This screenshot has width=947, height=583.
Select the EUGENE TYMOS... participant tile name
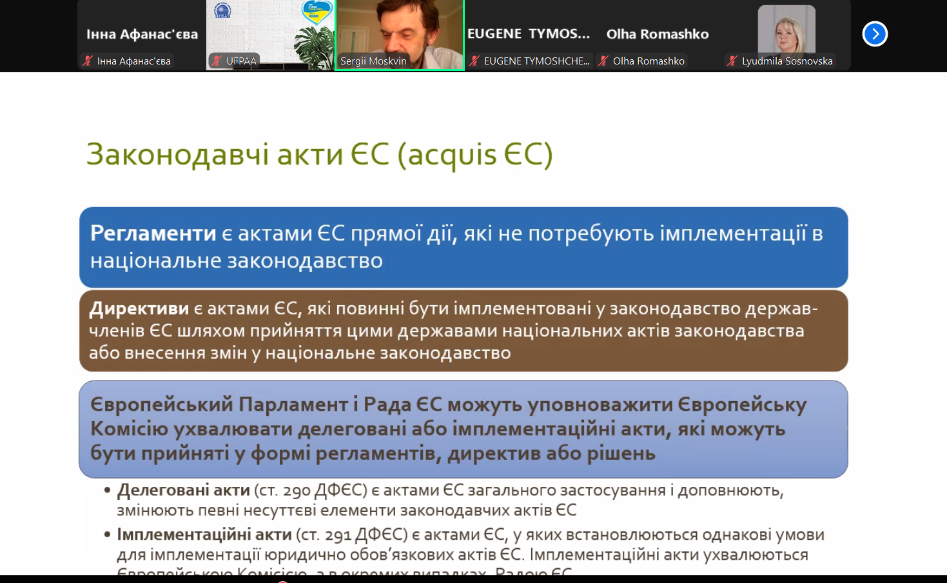529,34
